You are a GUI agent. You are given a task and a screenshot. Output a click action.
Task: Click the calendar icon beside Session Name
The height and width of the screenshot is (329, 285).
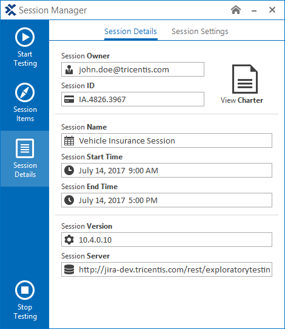(69, 140)
